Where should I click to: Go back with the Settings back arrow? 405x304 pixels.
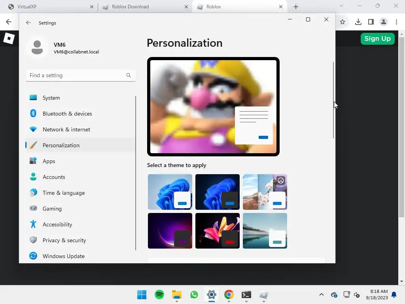28,23
